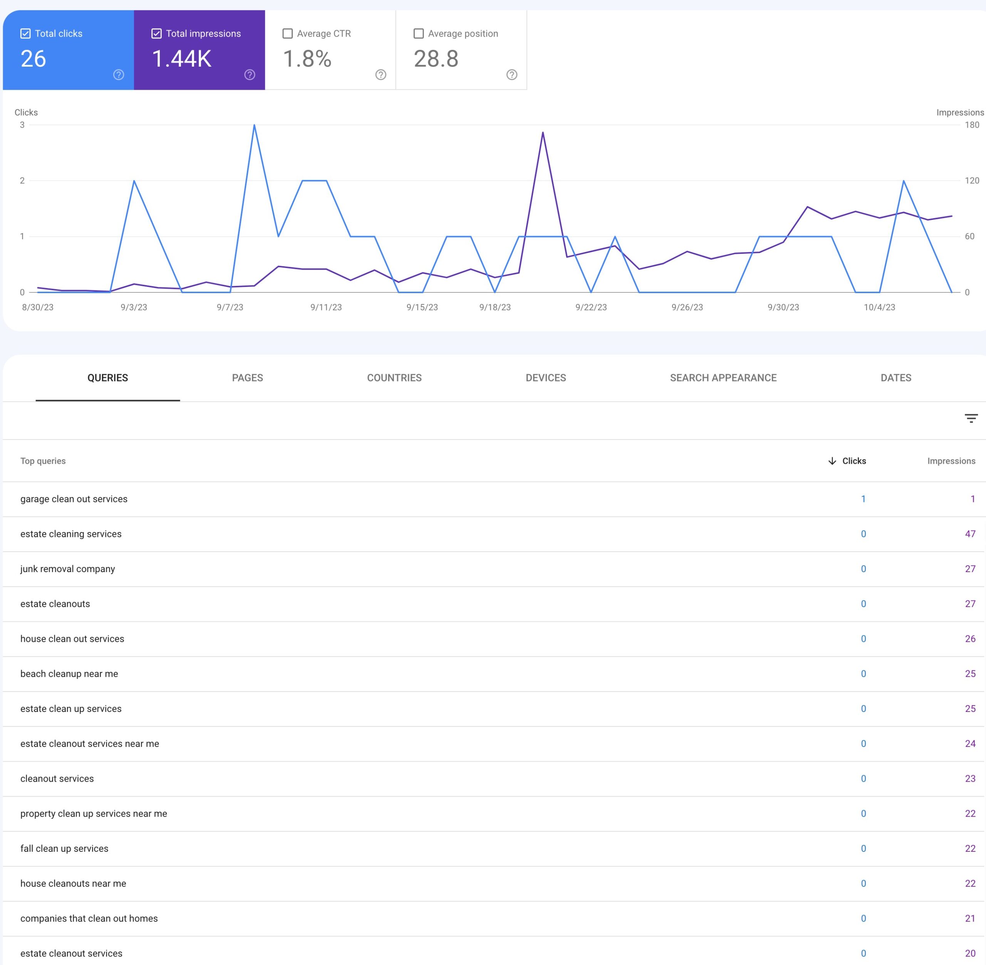
Task: Click the filter icon in queries table
Action: pos(971,417)
